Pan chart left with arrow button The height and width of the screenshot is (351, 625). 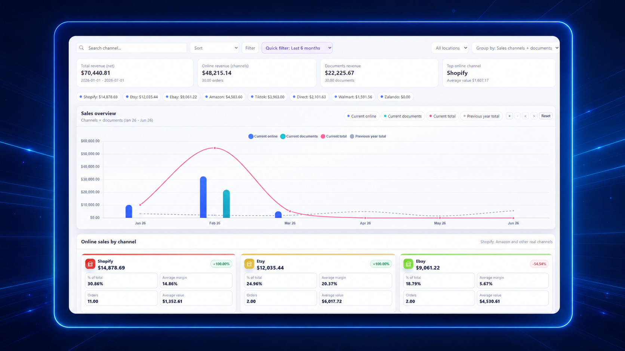pyautogui.click(x=526, y=116)
